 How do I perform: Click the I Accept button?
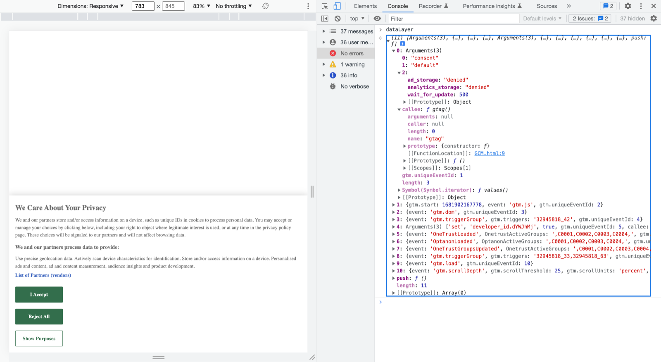tap(39, 295)
